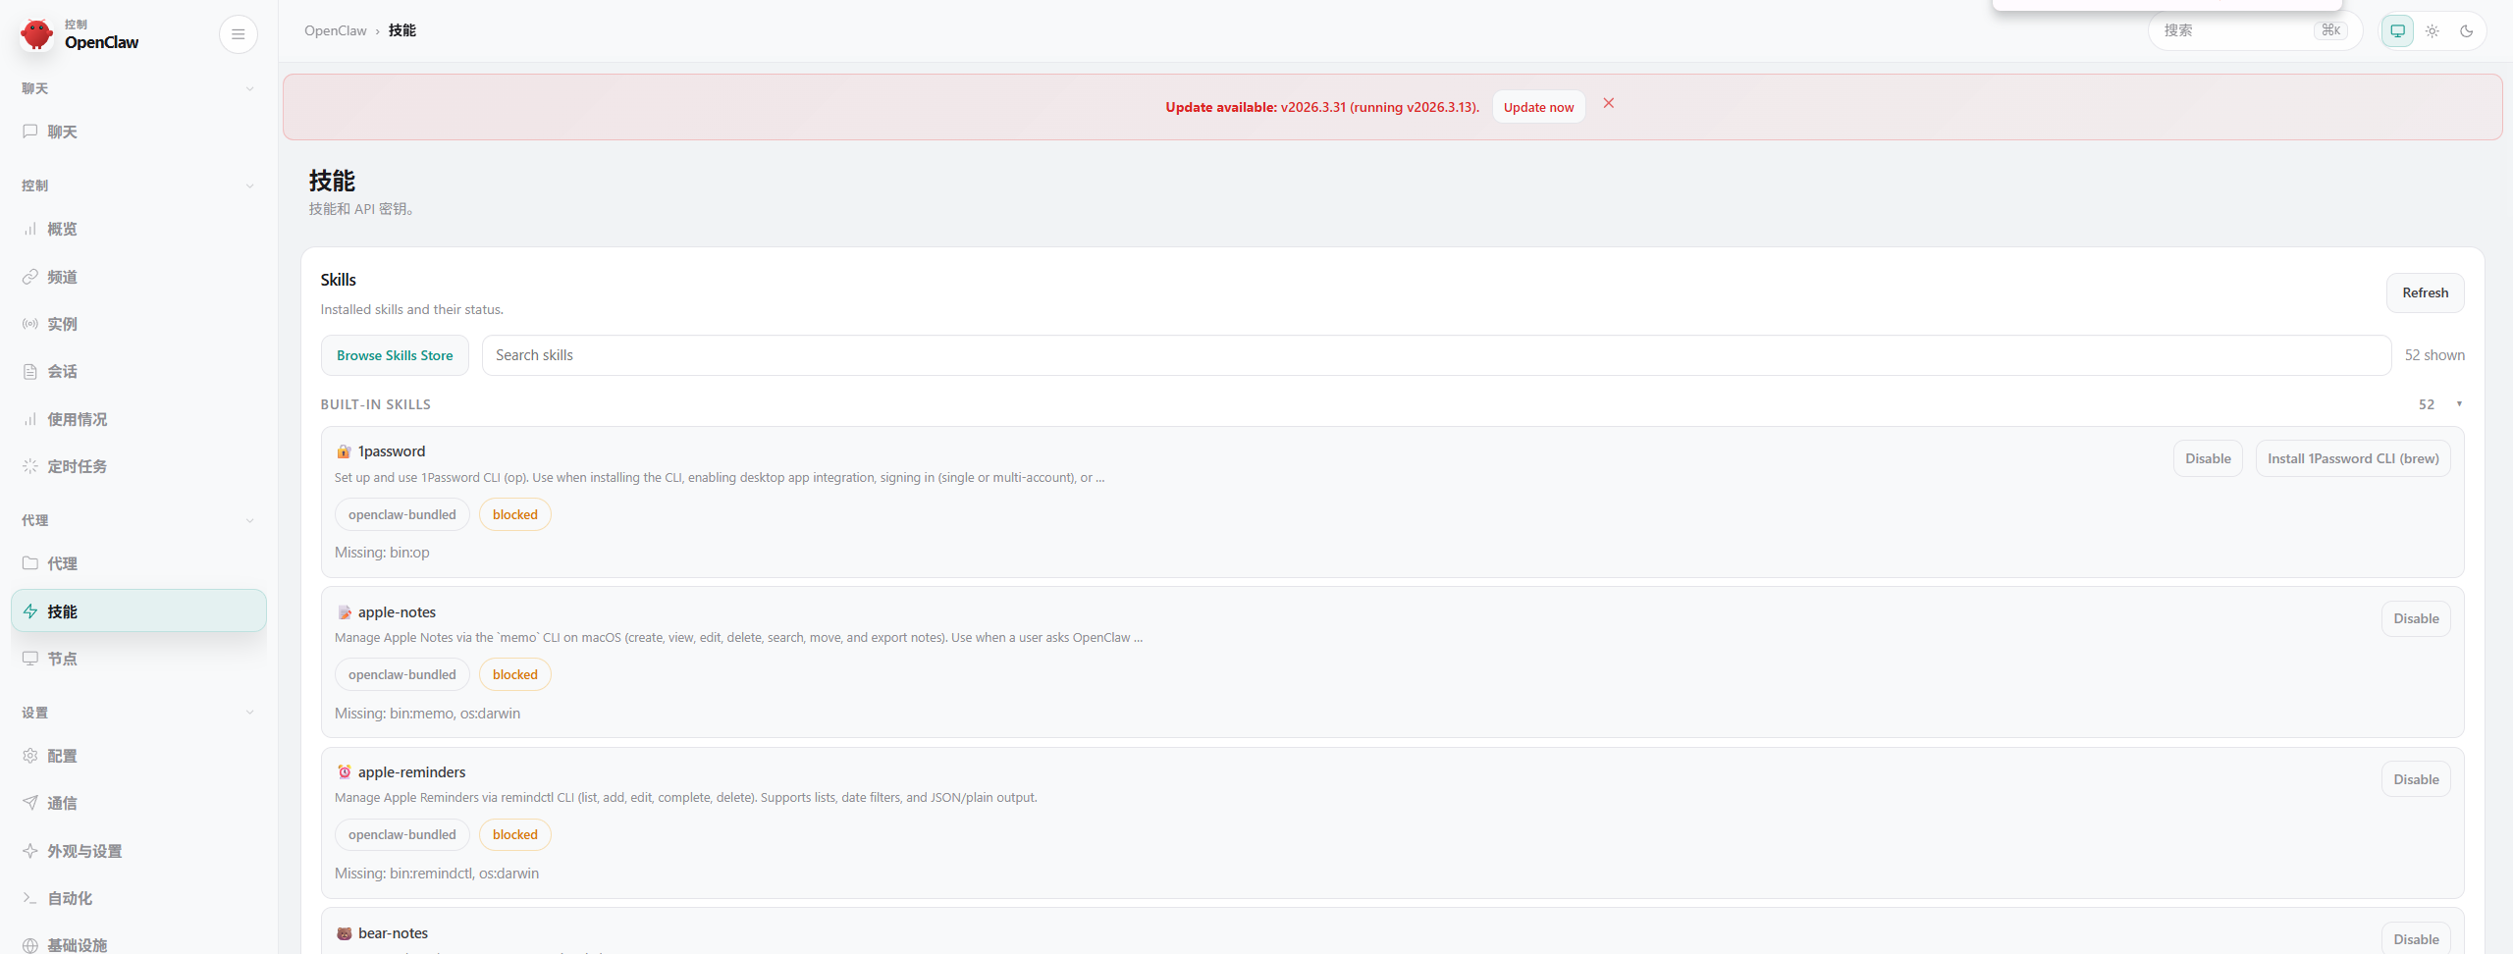Click the apple-notes blocked tag
Viewport: 2513px width, 954px height.
tap(515, 674)
